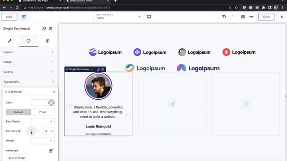This screenshot has width=287, height=161.
Task: Click the Louis Reingold name text
Action: (x=98, y=126)
